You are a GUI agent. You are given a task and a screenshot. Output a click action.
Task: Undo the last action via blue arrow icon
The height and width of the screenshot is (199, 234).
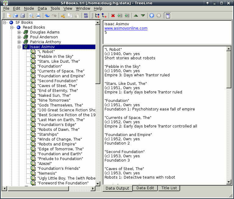tap(47, 16)
